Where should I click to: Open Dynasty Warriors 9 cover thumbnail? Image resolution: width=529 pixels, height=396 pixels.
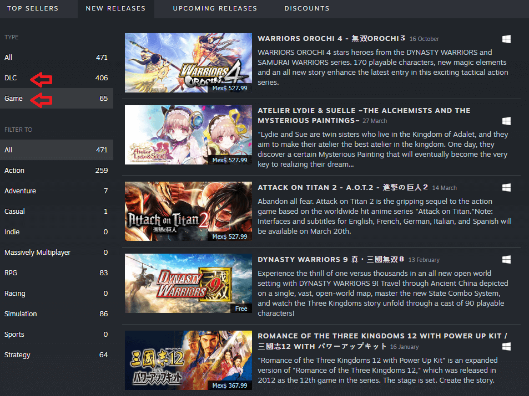(188, 283)
